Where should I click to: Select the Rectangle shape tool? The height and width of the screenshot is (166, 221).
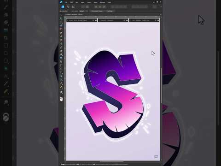coord(61,65)
